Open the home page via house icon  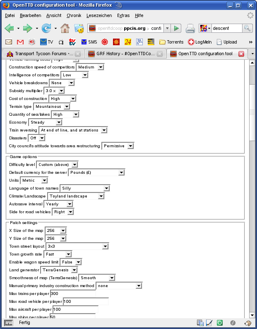coord(65,28)
